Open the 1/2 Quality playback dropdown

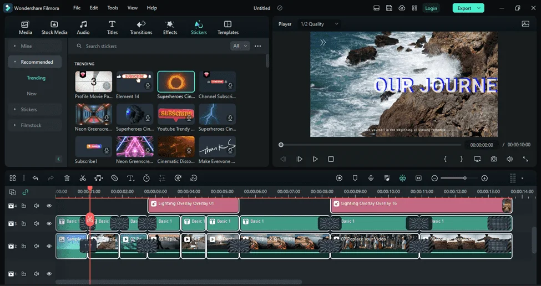click(x=319, y=24)
